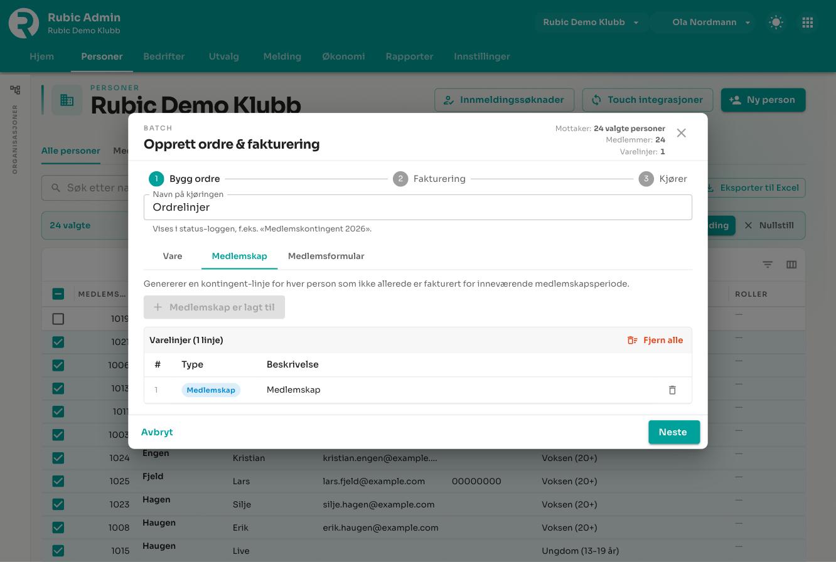Click the Neste button
This screenshot has width=836, height=562.
click(x=674, y=432)
